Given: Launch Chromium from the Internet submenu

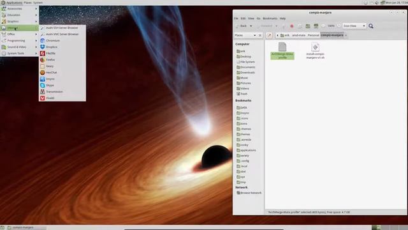Looking at the screenshot, I should [x=62, y=41].
